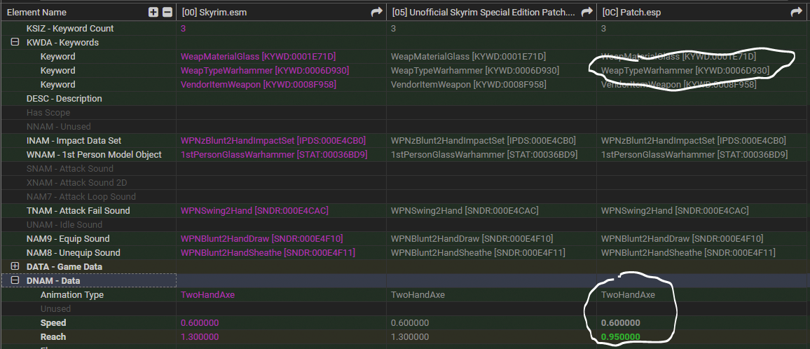Click the arrow icon in Skyrim.esm column header
810x349 pixels.
tap(376, 12)
